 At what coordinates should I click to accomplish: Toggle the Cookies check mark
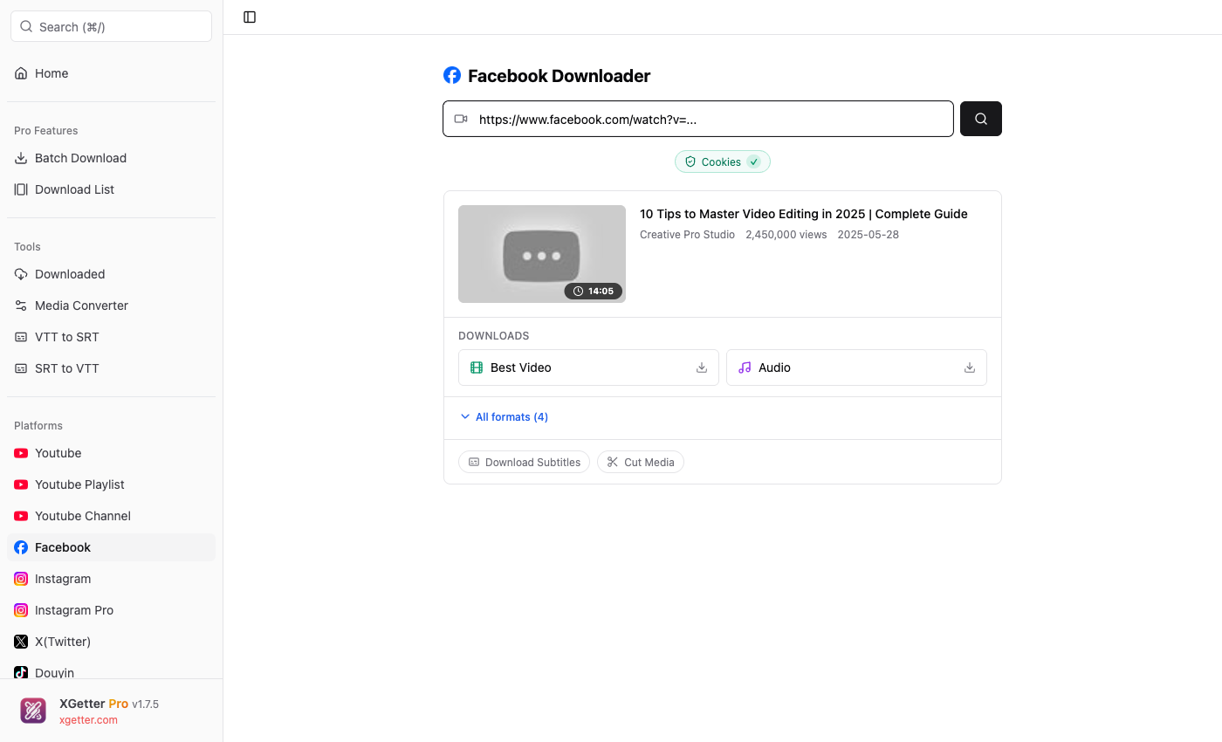(x=754, y=161)
